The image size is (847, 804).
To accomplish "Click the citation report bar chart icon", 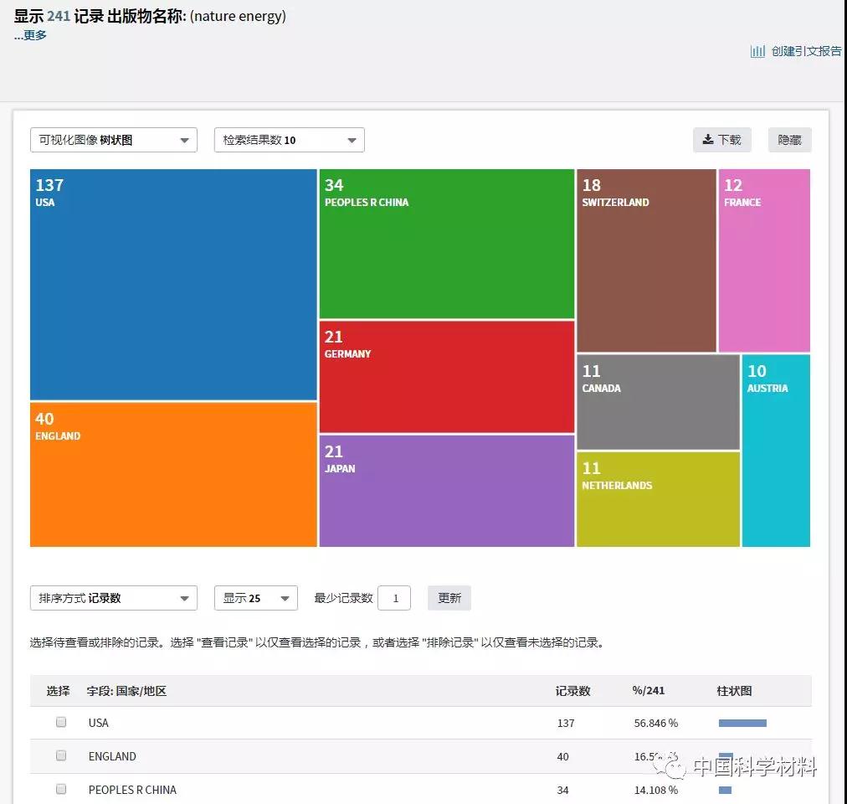I will (x=757, y=51).
